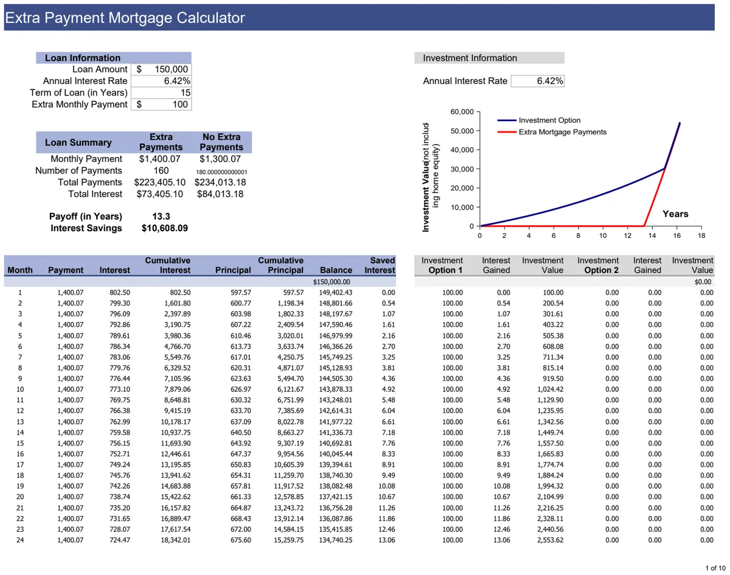Click the page indicator 1 of 10
The height and width of the screenshot is (575, 730).
click(x=715, y=568)
